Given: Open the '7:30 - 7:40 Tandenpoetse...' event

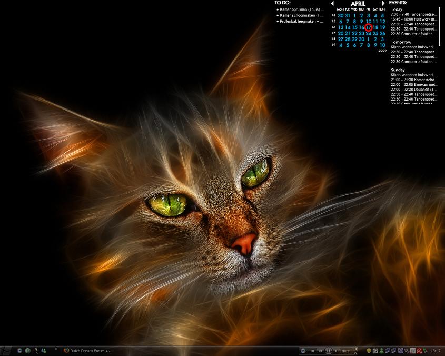Looking at the screenshot, I should (x=414, y=14).
